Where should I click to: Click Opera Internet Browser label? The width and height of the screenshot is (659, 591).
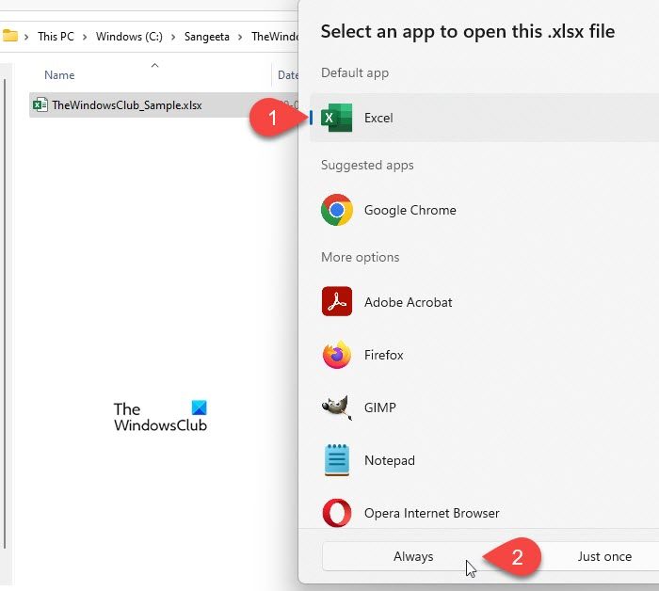point(431,513)
